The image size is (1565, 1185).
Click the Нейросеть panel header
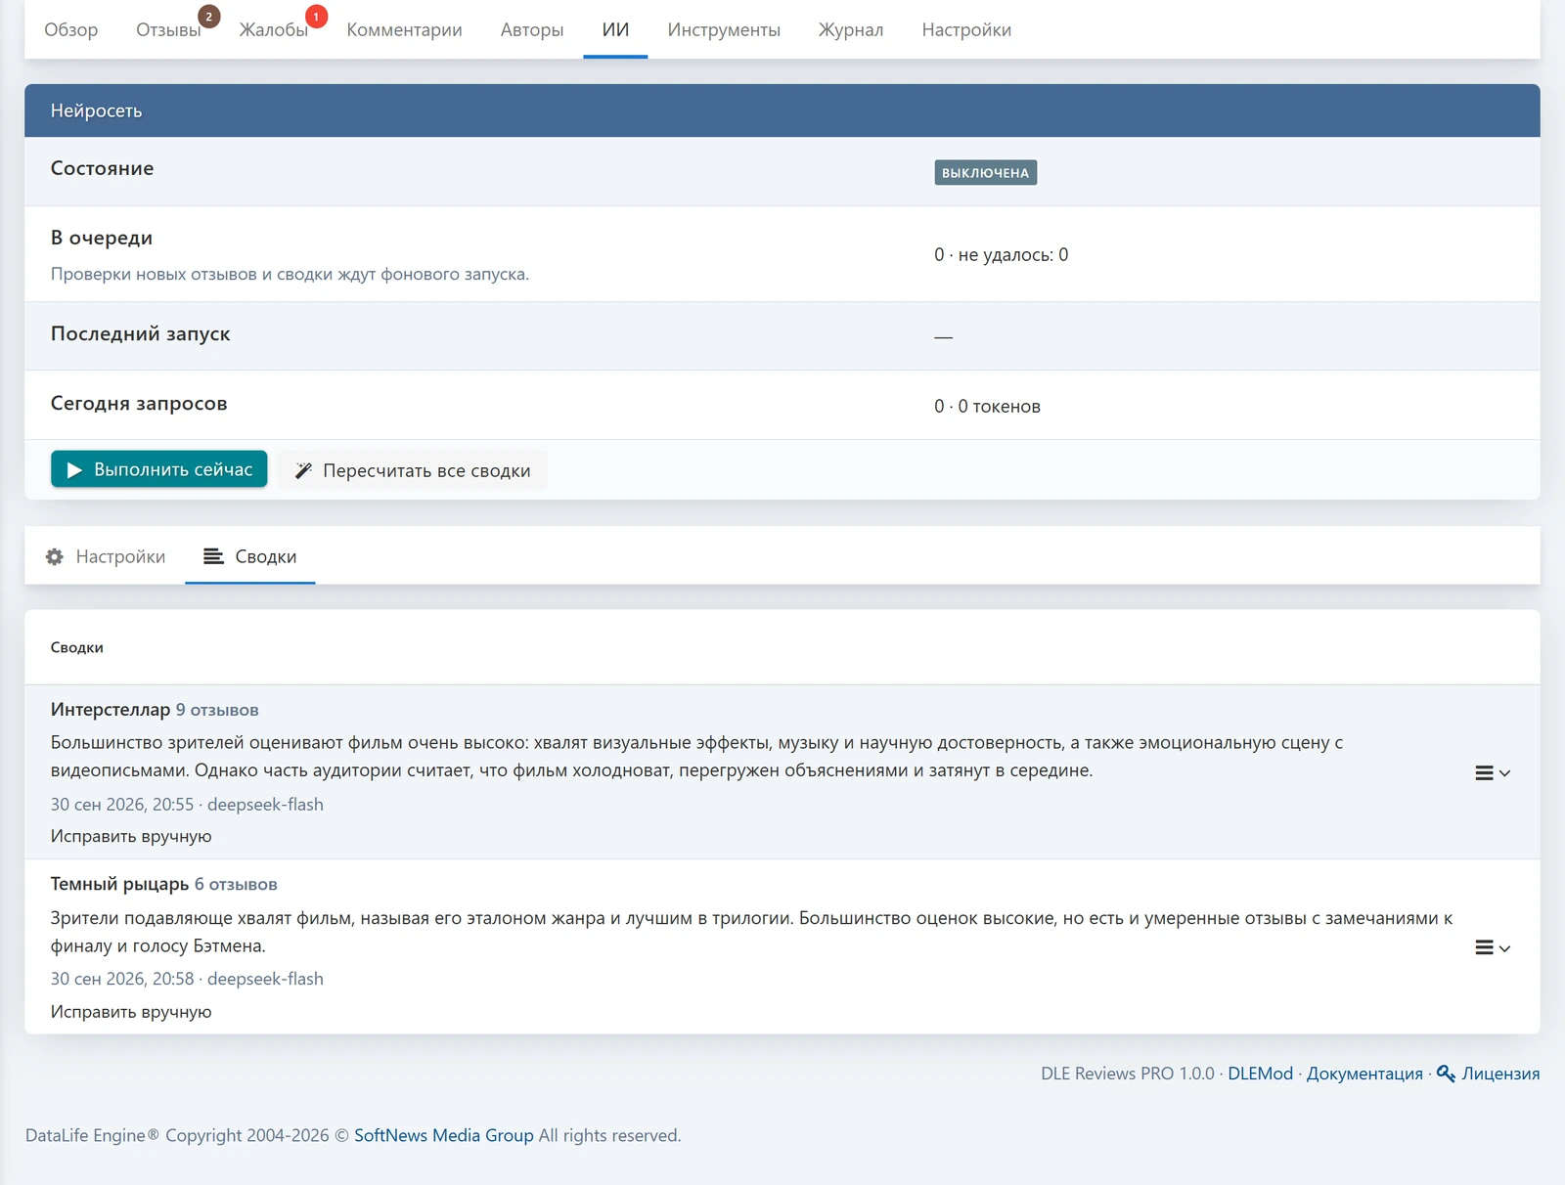[x=782, y=110]
